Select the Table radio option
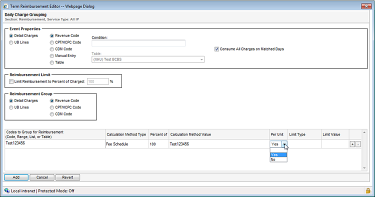The height and width of the screenshot is (197, 375). [52, 62]
